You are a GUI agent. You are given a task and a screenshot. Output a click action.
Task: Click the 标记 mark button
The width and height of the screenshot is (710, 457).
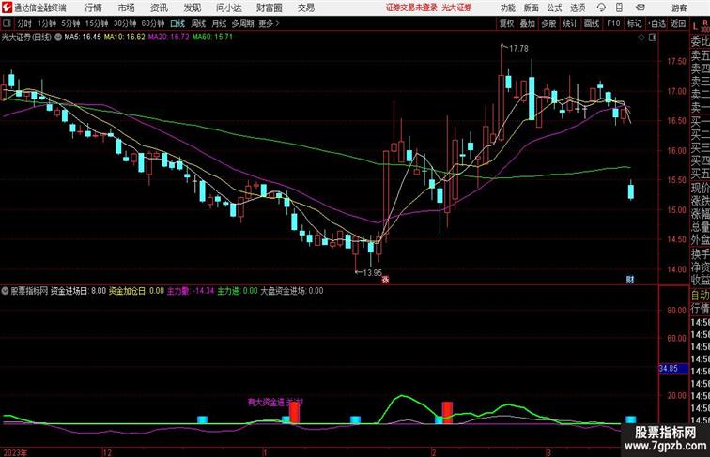point(634,23)
